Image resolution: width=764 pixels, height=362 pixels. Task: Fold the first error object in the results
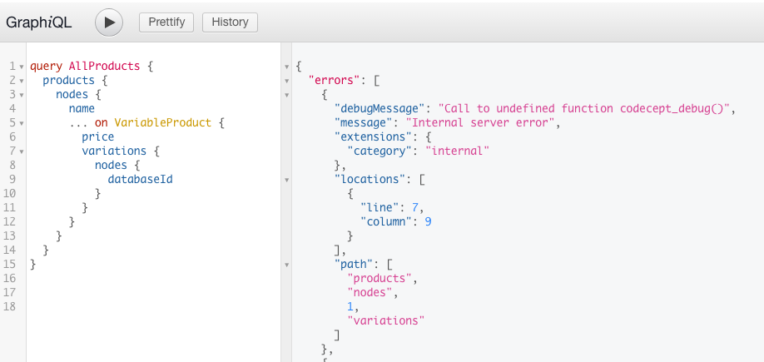(287, 95)
